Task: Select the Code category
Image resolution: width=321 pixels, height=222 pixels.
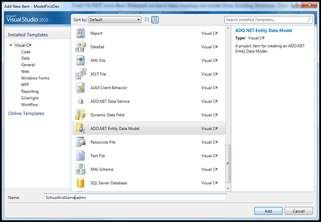Action: click(26, 52)
